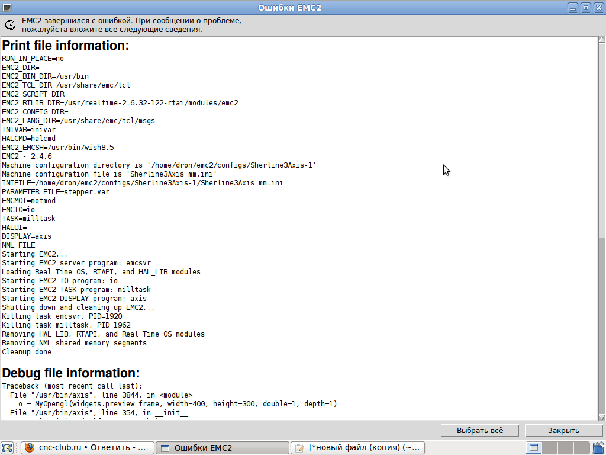Viewport: 606px width, 455px height.
Task: Open the window menu icon in the title bar
Action: 7,7
